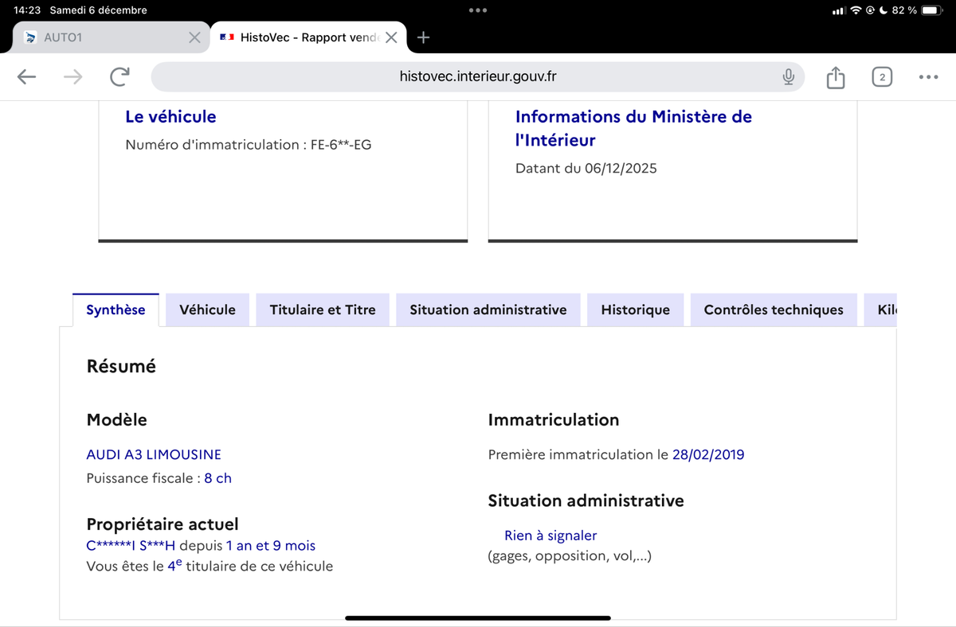This screenshot has height=627, width=956.
Task: Close the AUTO1 tab
Action: (x=194, y=37)
